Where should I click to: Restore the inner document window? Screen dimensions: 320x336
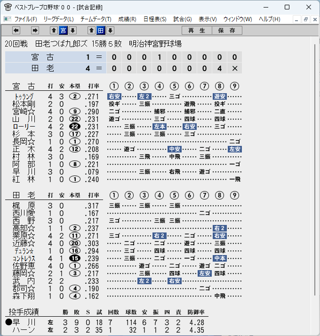point(305,19)
